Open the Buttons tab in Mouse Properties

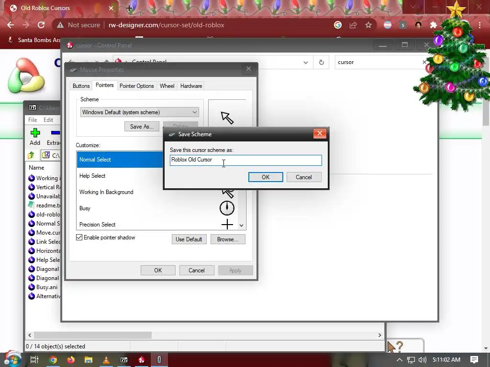(x=81, y=86)
